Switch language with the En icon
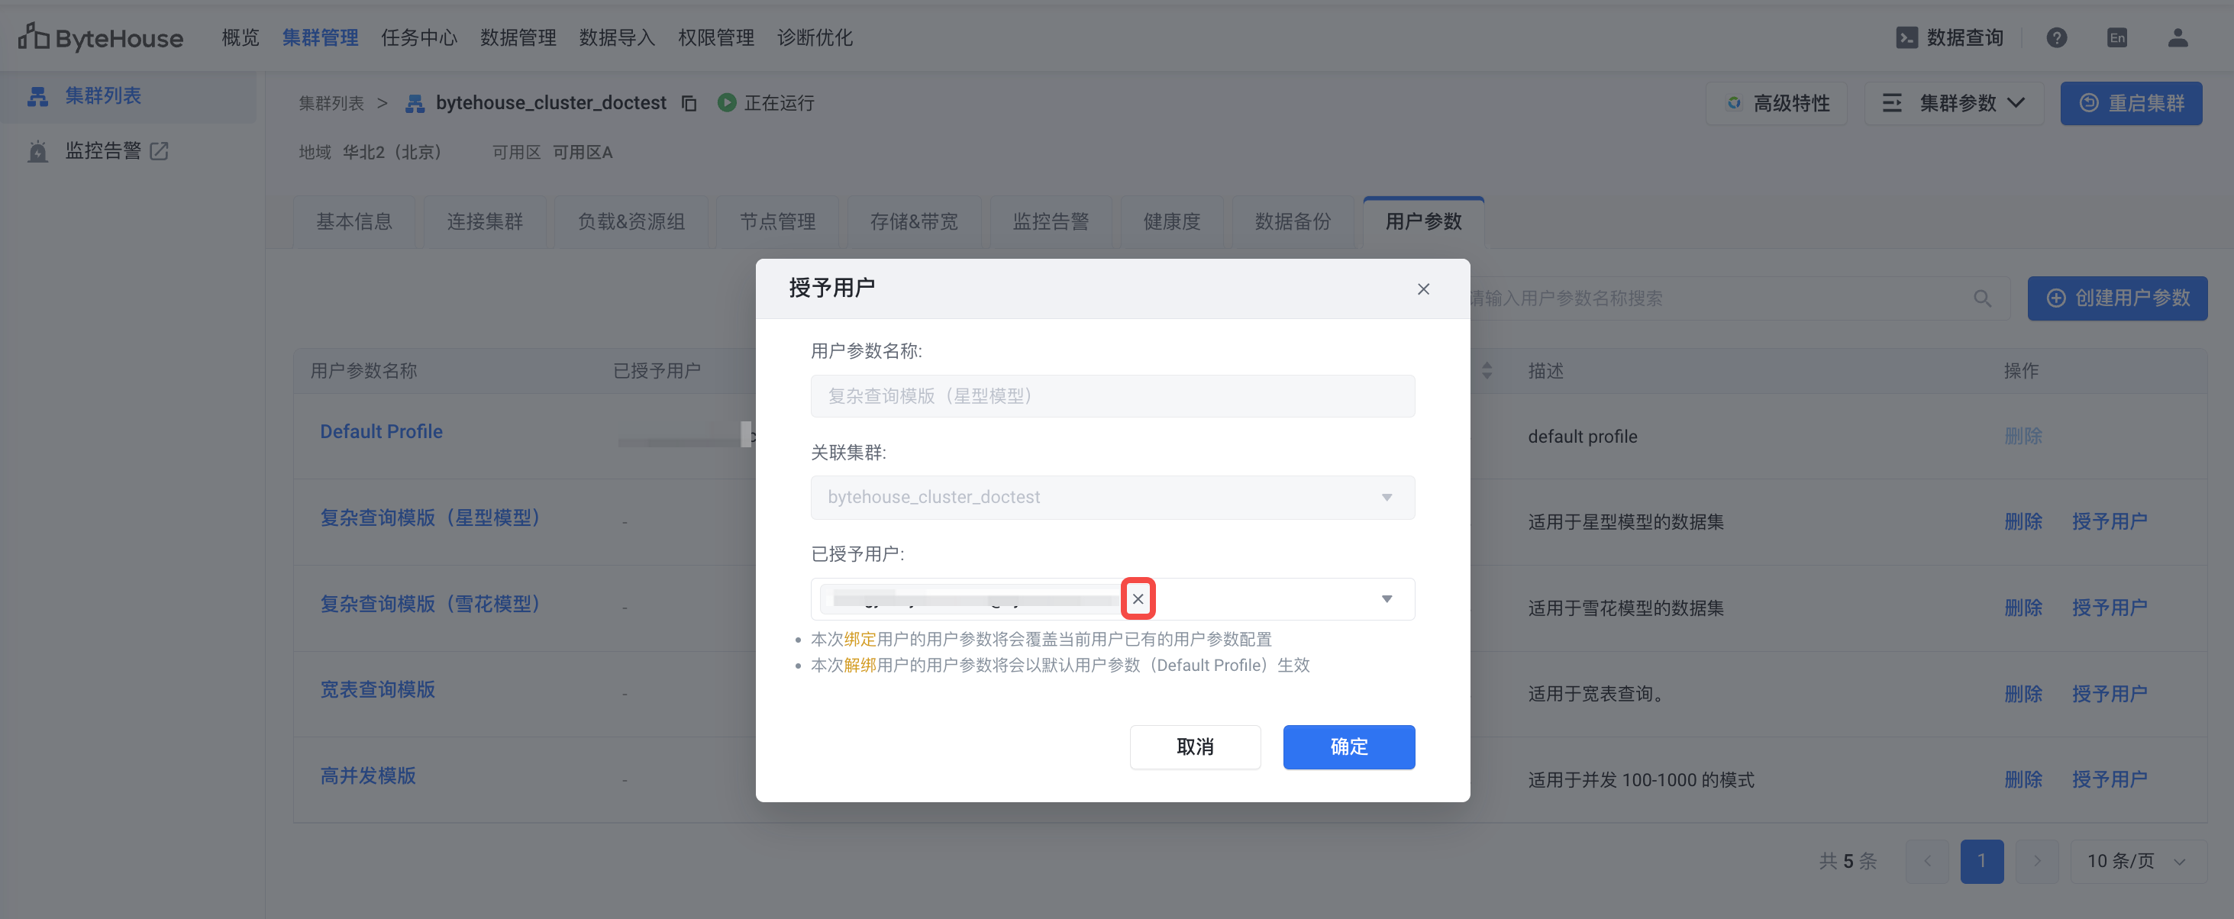 point(2117,38)
